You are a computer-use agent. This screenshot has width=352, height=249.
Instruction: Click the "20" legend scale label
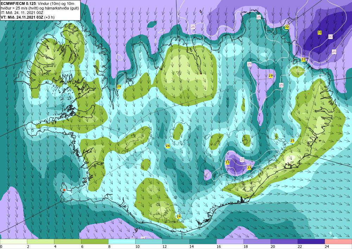coord(273,247)
